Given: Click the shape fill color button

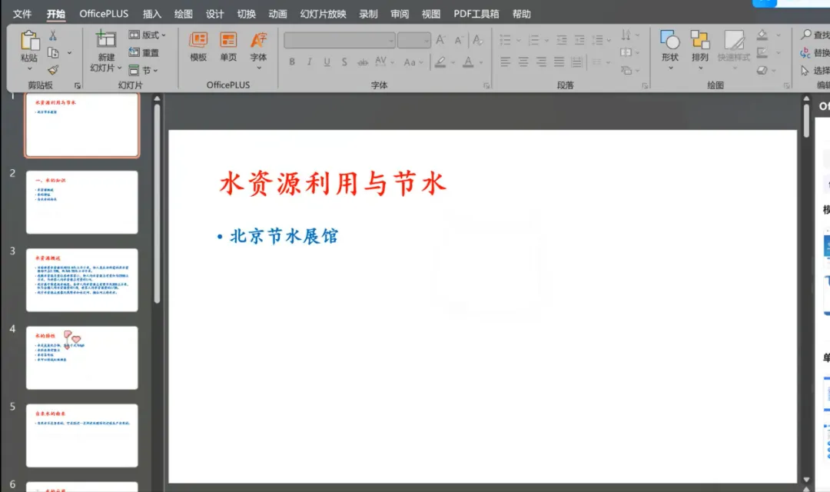Looking at the screenshot, I should pos(762,35).
